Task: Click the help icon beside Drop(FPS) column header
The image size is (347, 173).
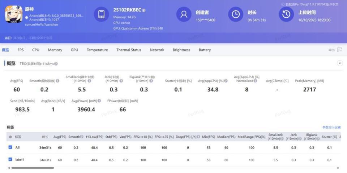Action: 198,137
